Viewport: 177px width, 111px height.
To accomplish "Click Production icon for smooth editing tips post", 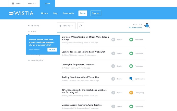I will click(x=131, y=53).
